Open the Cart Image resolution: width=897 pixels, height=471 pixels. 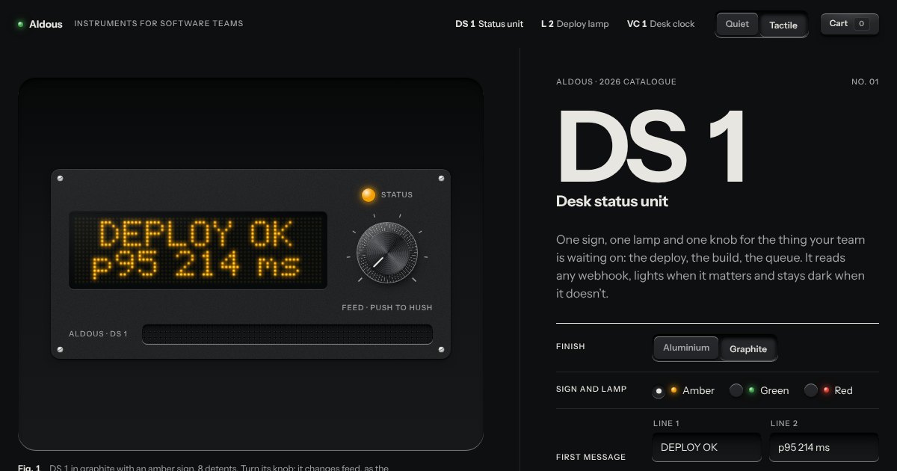[x=849, y=24]
